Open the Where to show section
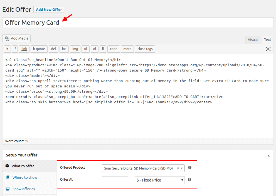The height and width of the screenshot is (196, 276). pyautogui.click(x=25, y=177)
